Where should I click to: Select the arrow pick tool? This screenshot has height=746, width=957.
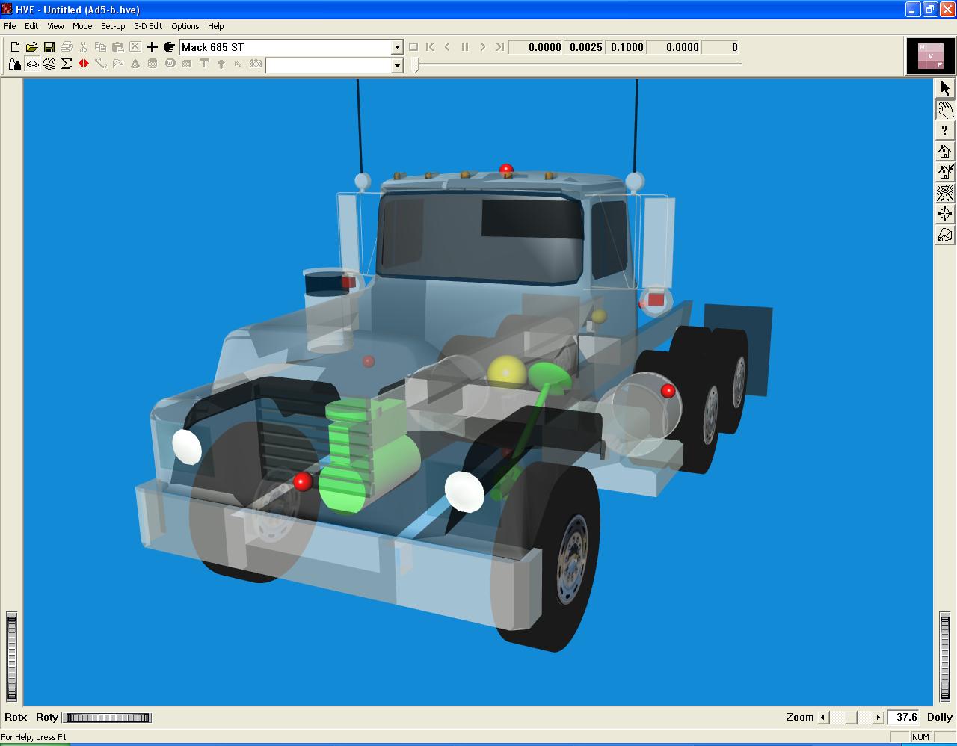(x=945, y=88)
